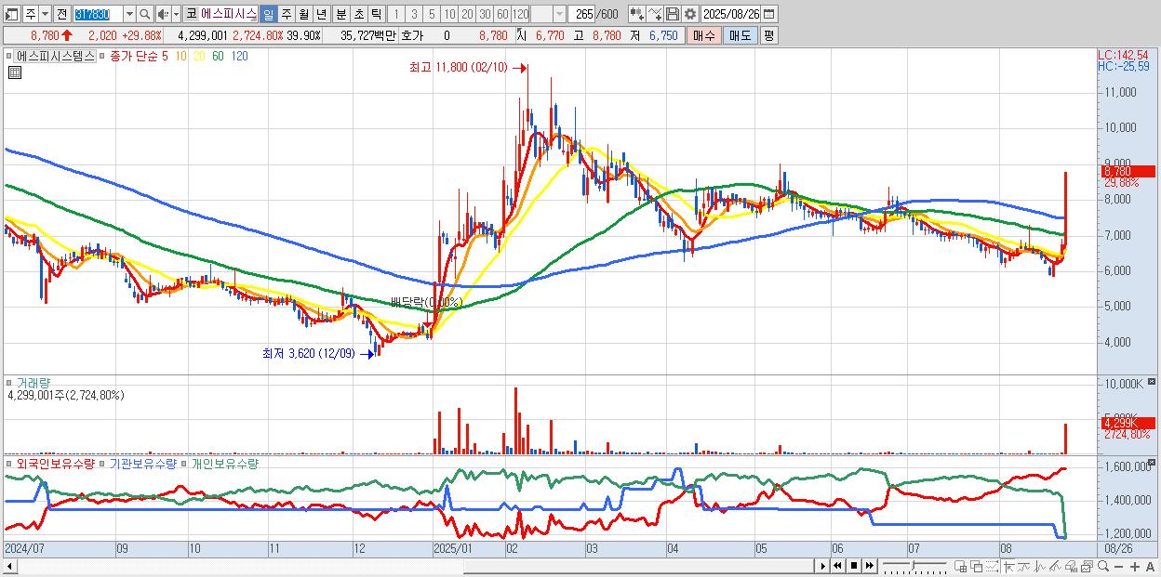
Task: Switch to the 초 second chart tab
Action: click(358, 15)
